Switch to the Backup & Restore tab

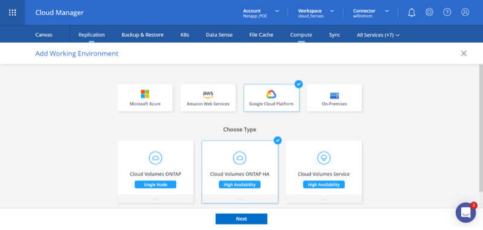(142, 35)
